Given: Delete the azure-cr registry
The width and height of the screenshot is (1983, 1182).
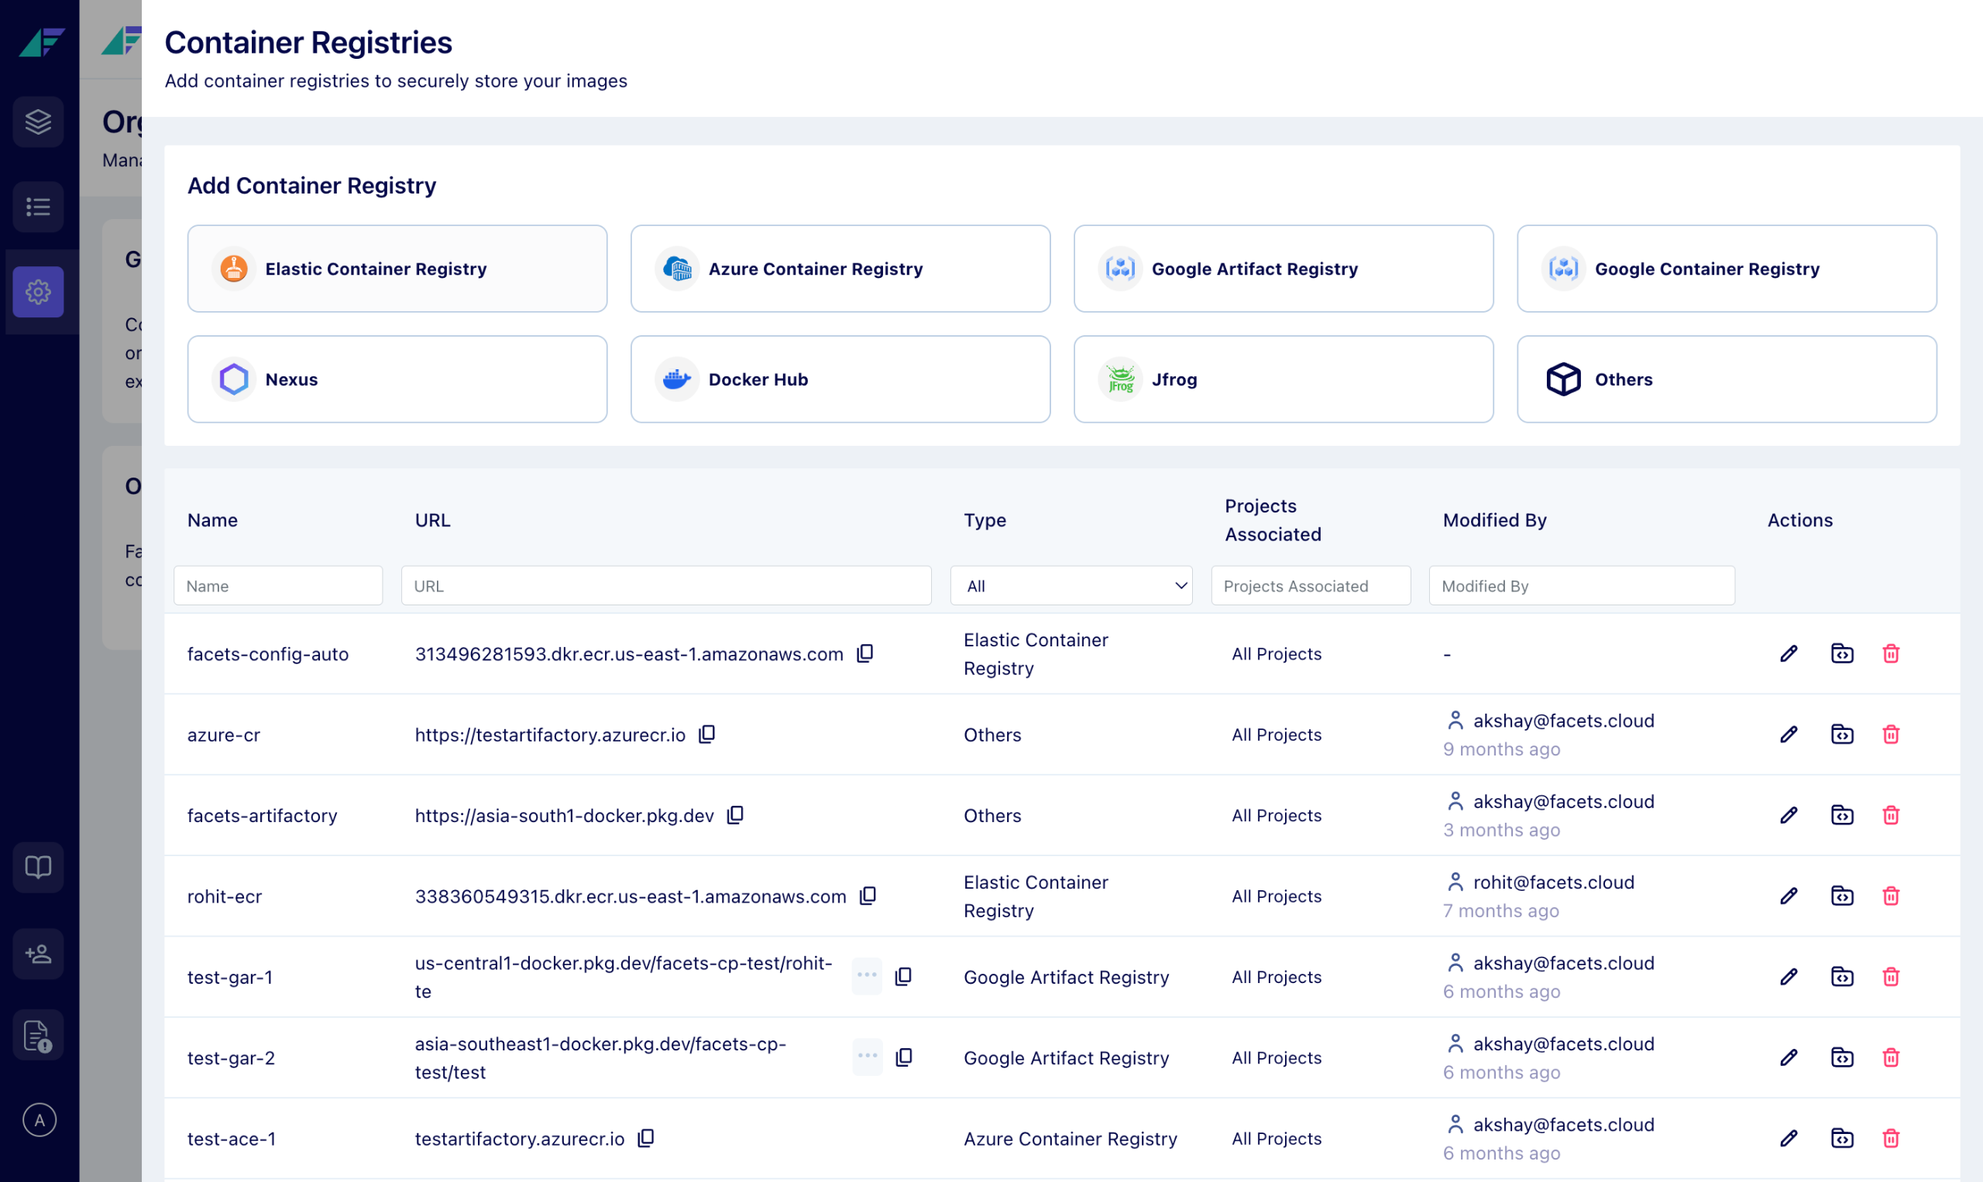Looking at the screenshot, I should (x=1891, y=735).
